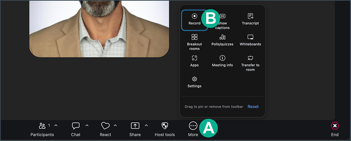The image size is (351, 141).
Task: Open the Apps option
Action: 194,61
